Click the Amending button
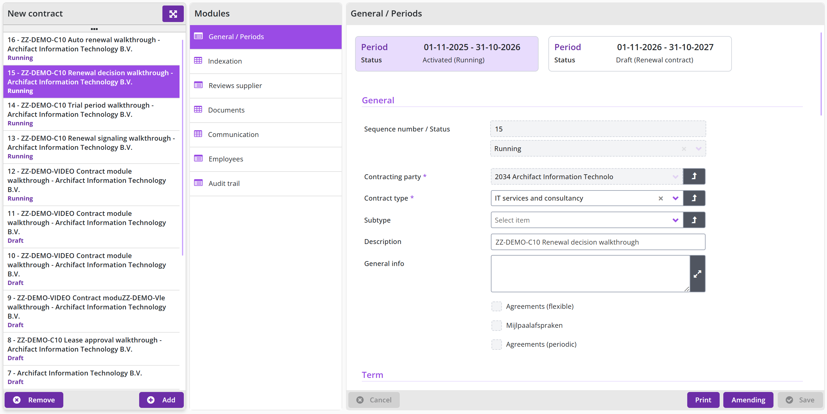Image resolution: width=827 pixels, height=414 pixels. [x=748, y=400]
